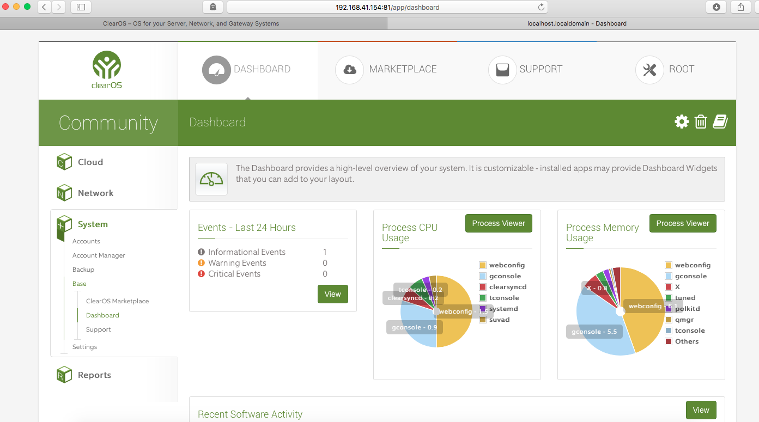Viewport: 759px width, 422px height.
Task: Open Process Viewer from CPU Usage widget
Action: point(499,223)
